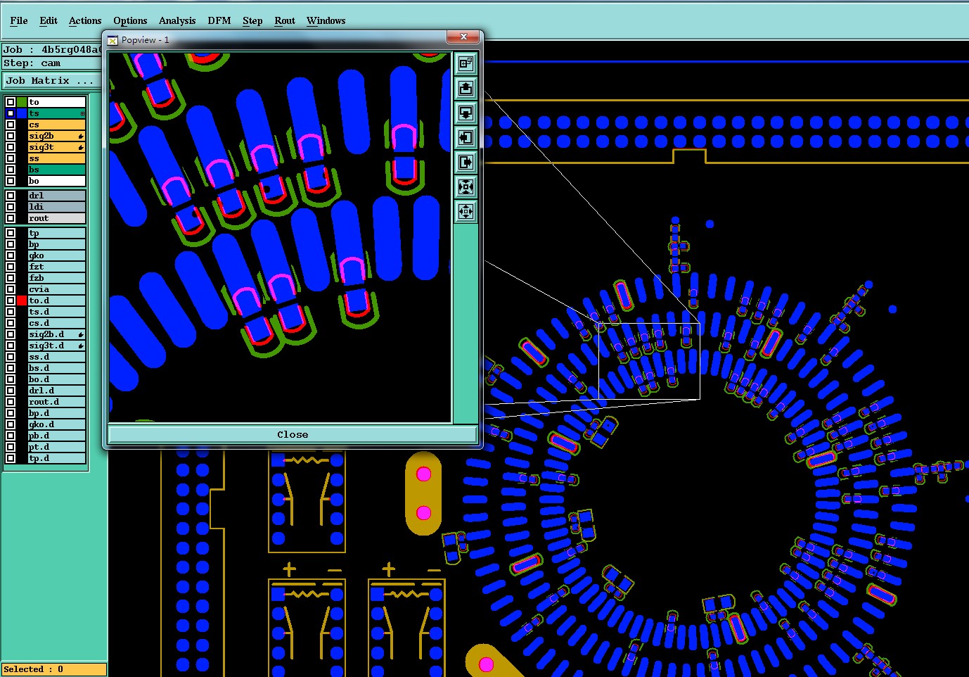
Task: Pan Popview down with the down-arrow icon
Action: (466, 113)
